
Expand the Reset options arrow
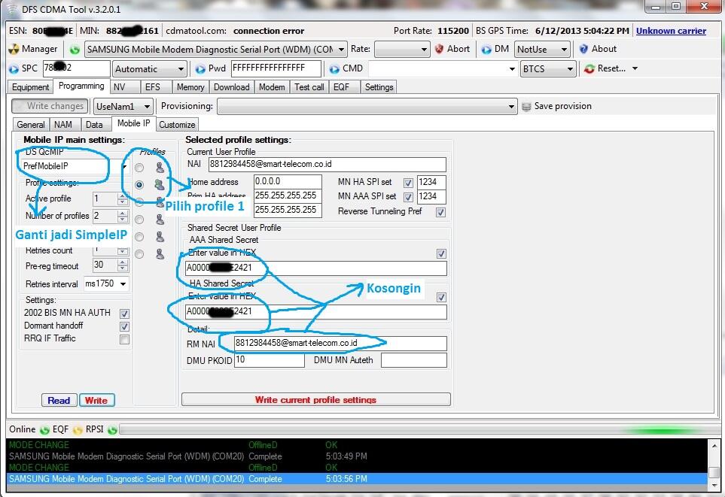pyautogui.click(x=635, y=68)
